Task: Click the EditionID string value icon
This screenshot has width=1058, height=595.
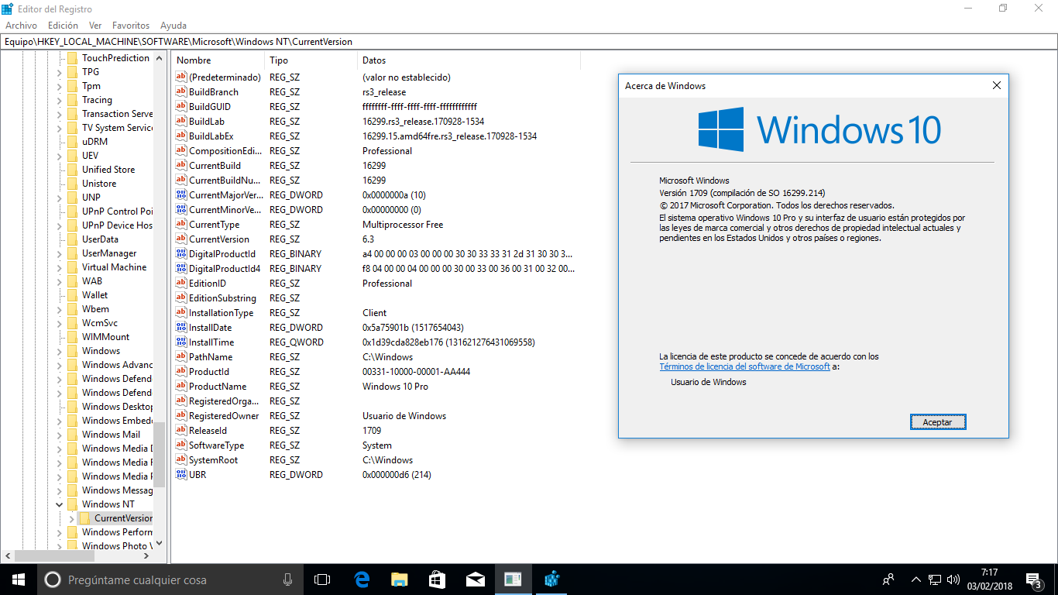Action: tap(181, 284)
